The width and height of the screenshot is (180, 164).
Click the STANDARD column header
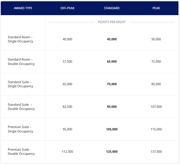[112, 8]
